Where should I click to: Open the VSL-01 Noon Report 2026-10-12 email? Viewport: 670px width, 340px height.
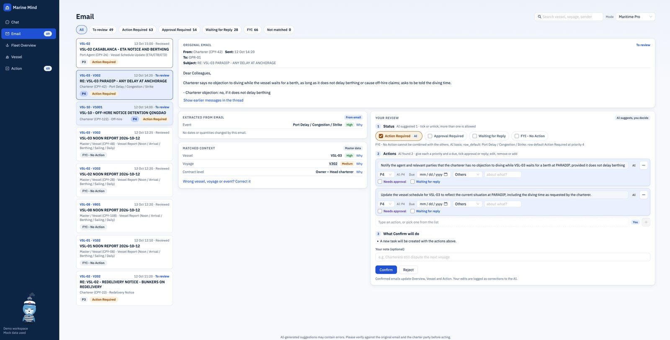pyautogui.click(x=124, y=252)
